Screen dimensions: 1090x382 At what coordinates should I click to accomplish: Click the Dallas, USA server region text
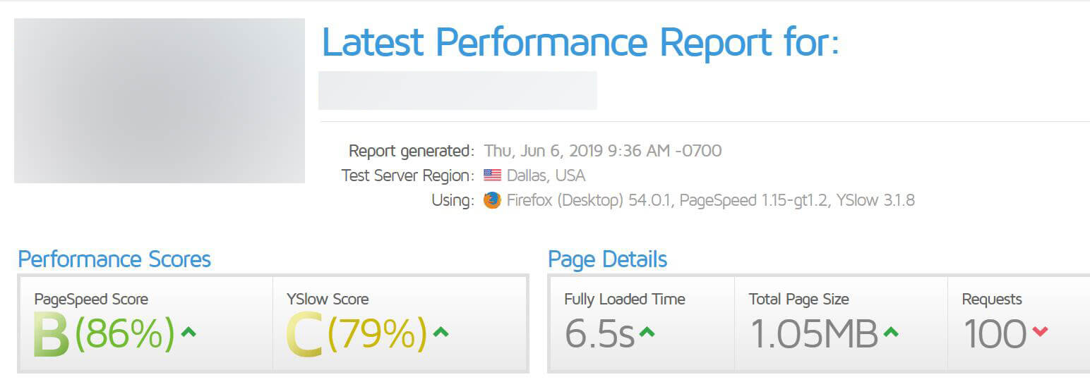[546, 175]
